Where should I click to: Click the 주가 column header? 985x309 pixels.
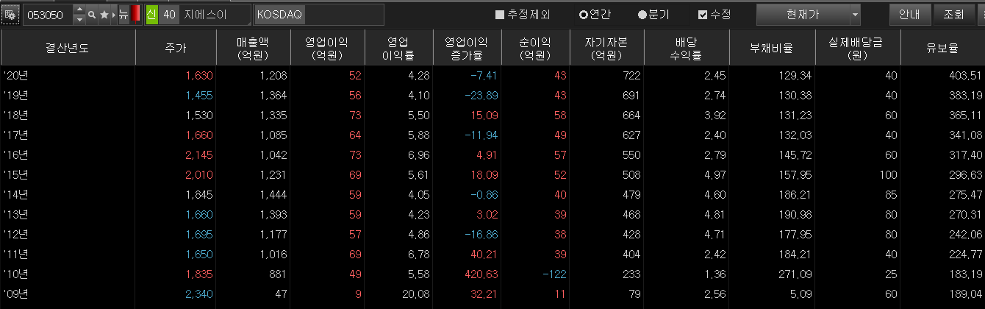pos(176,49)
